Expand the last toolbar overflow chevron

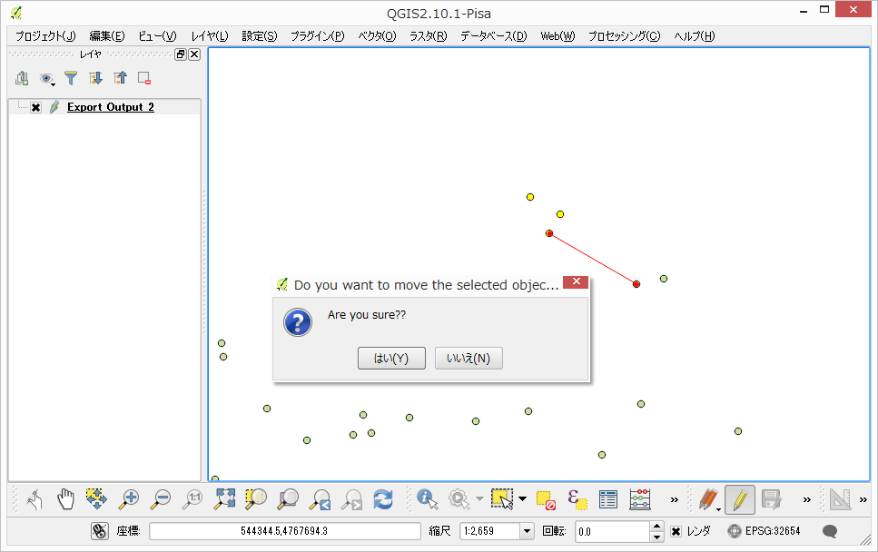tap(863, 499)
